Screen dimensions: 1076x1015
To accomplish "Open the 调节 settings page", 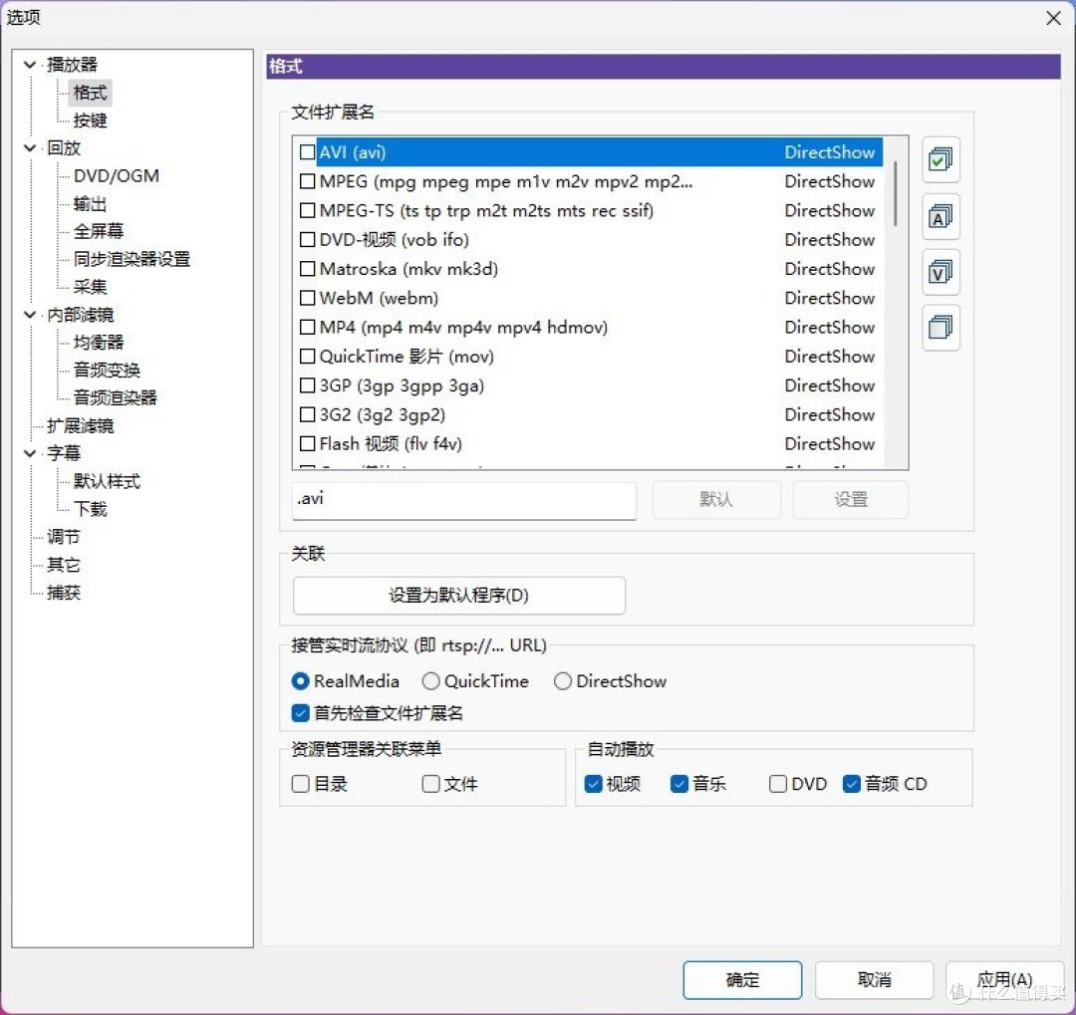I will click(63, 537).
